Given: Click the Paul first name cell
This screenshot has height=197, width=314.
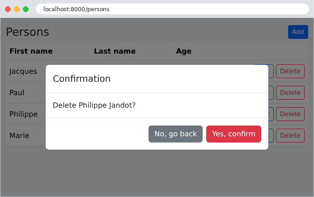Looking at the screenshot, I should pyautogui.click(x=17, y=92).
